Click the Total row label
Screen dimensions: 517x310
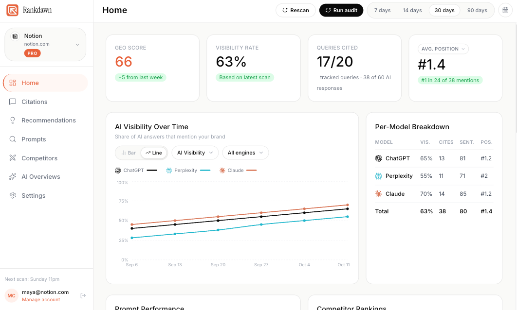(382, 211)
